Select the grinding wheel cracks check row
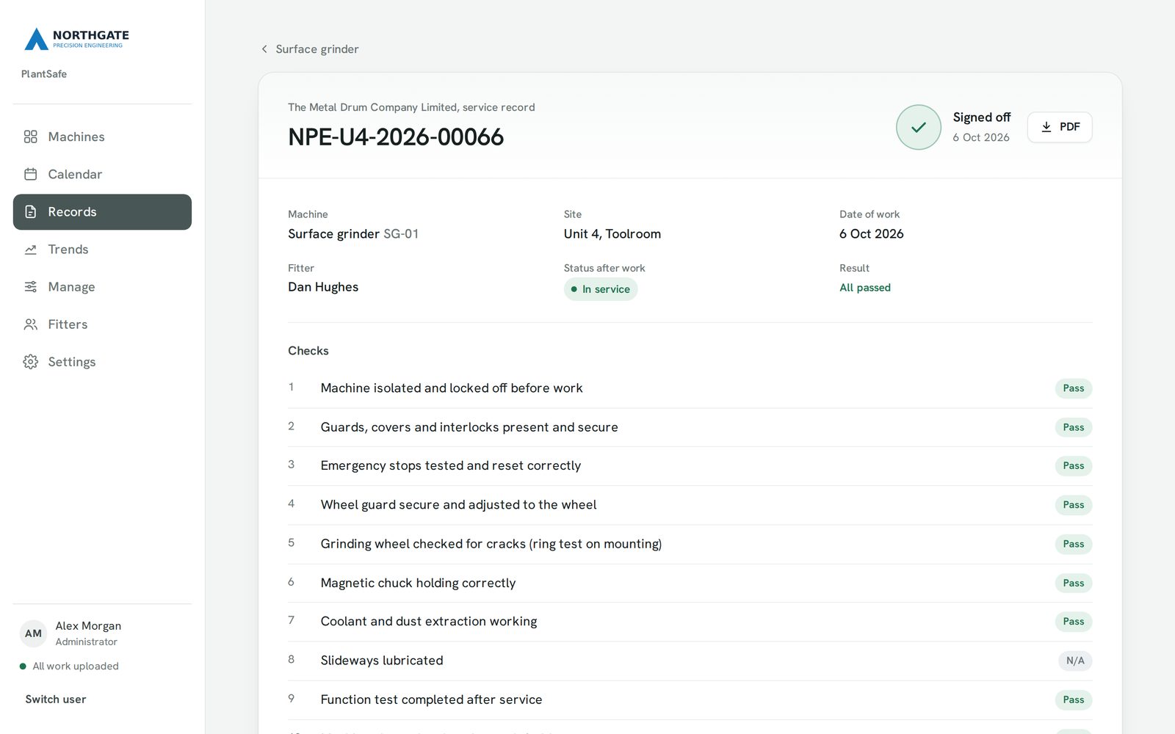The width and height of the screenshot is (1175, 734). pyautogui.click(x=690, y=544)
